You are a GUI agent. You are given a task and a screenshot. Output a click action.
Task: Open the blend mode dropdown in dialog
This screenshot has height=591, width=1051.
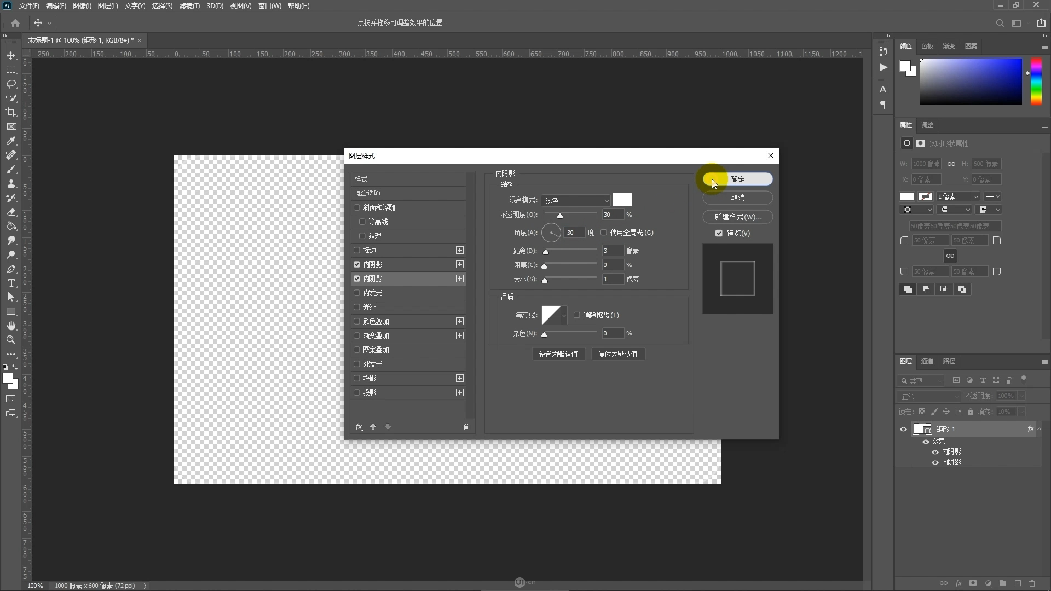[x=576, y=201]
